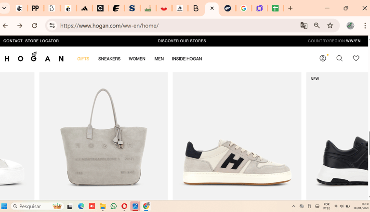
Task: Open the Chrome taskbar icon
Action: [146, 206]
